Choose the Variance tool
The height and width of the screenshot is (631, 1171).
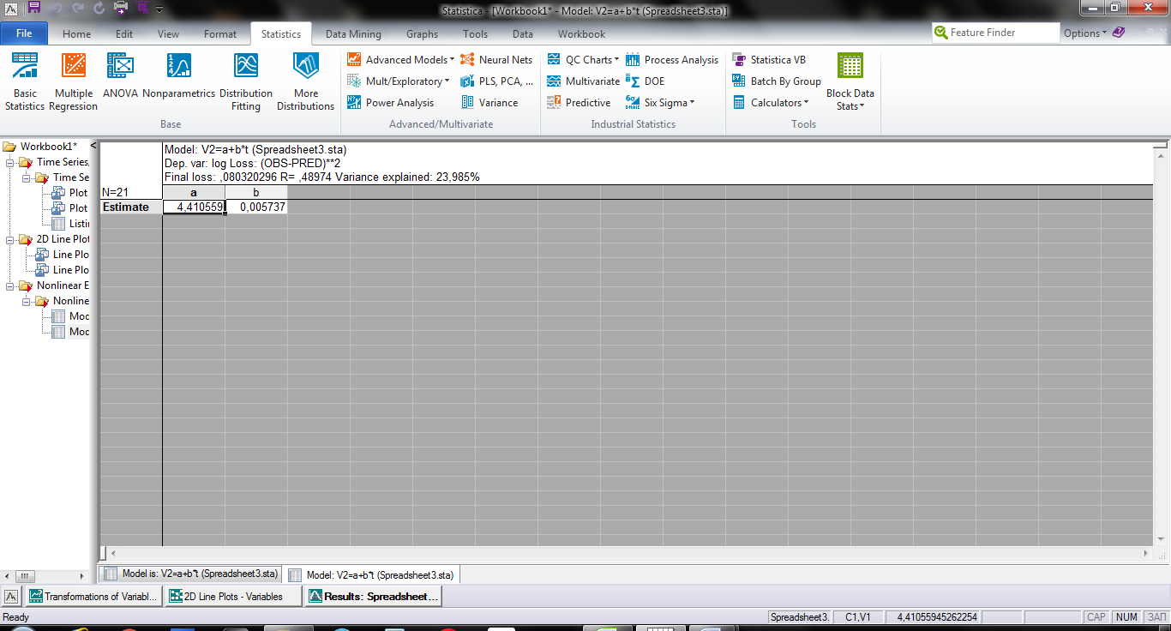tap(489, 103)
